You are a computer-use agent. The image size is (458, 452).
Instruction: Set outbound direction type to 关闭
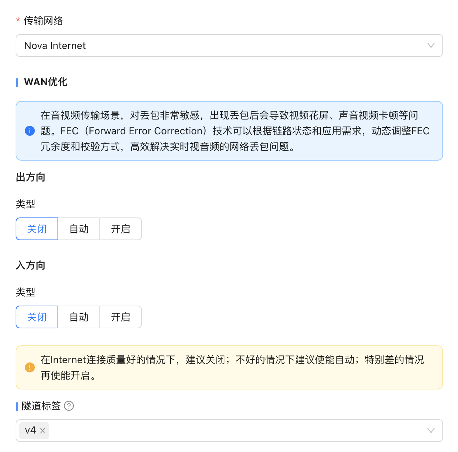coord(37,229)
